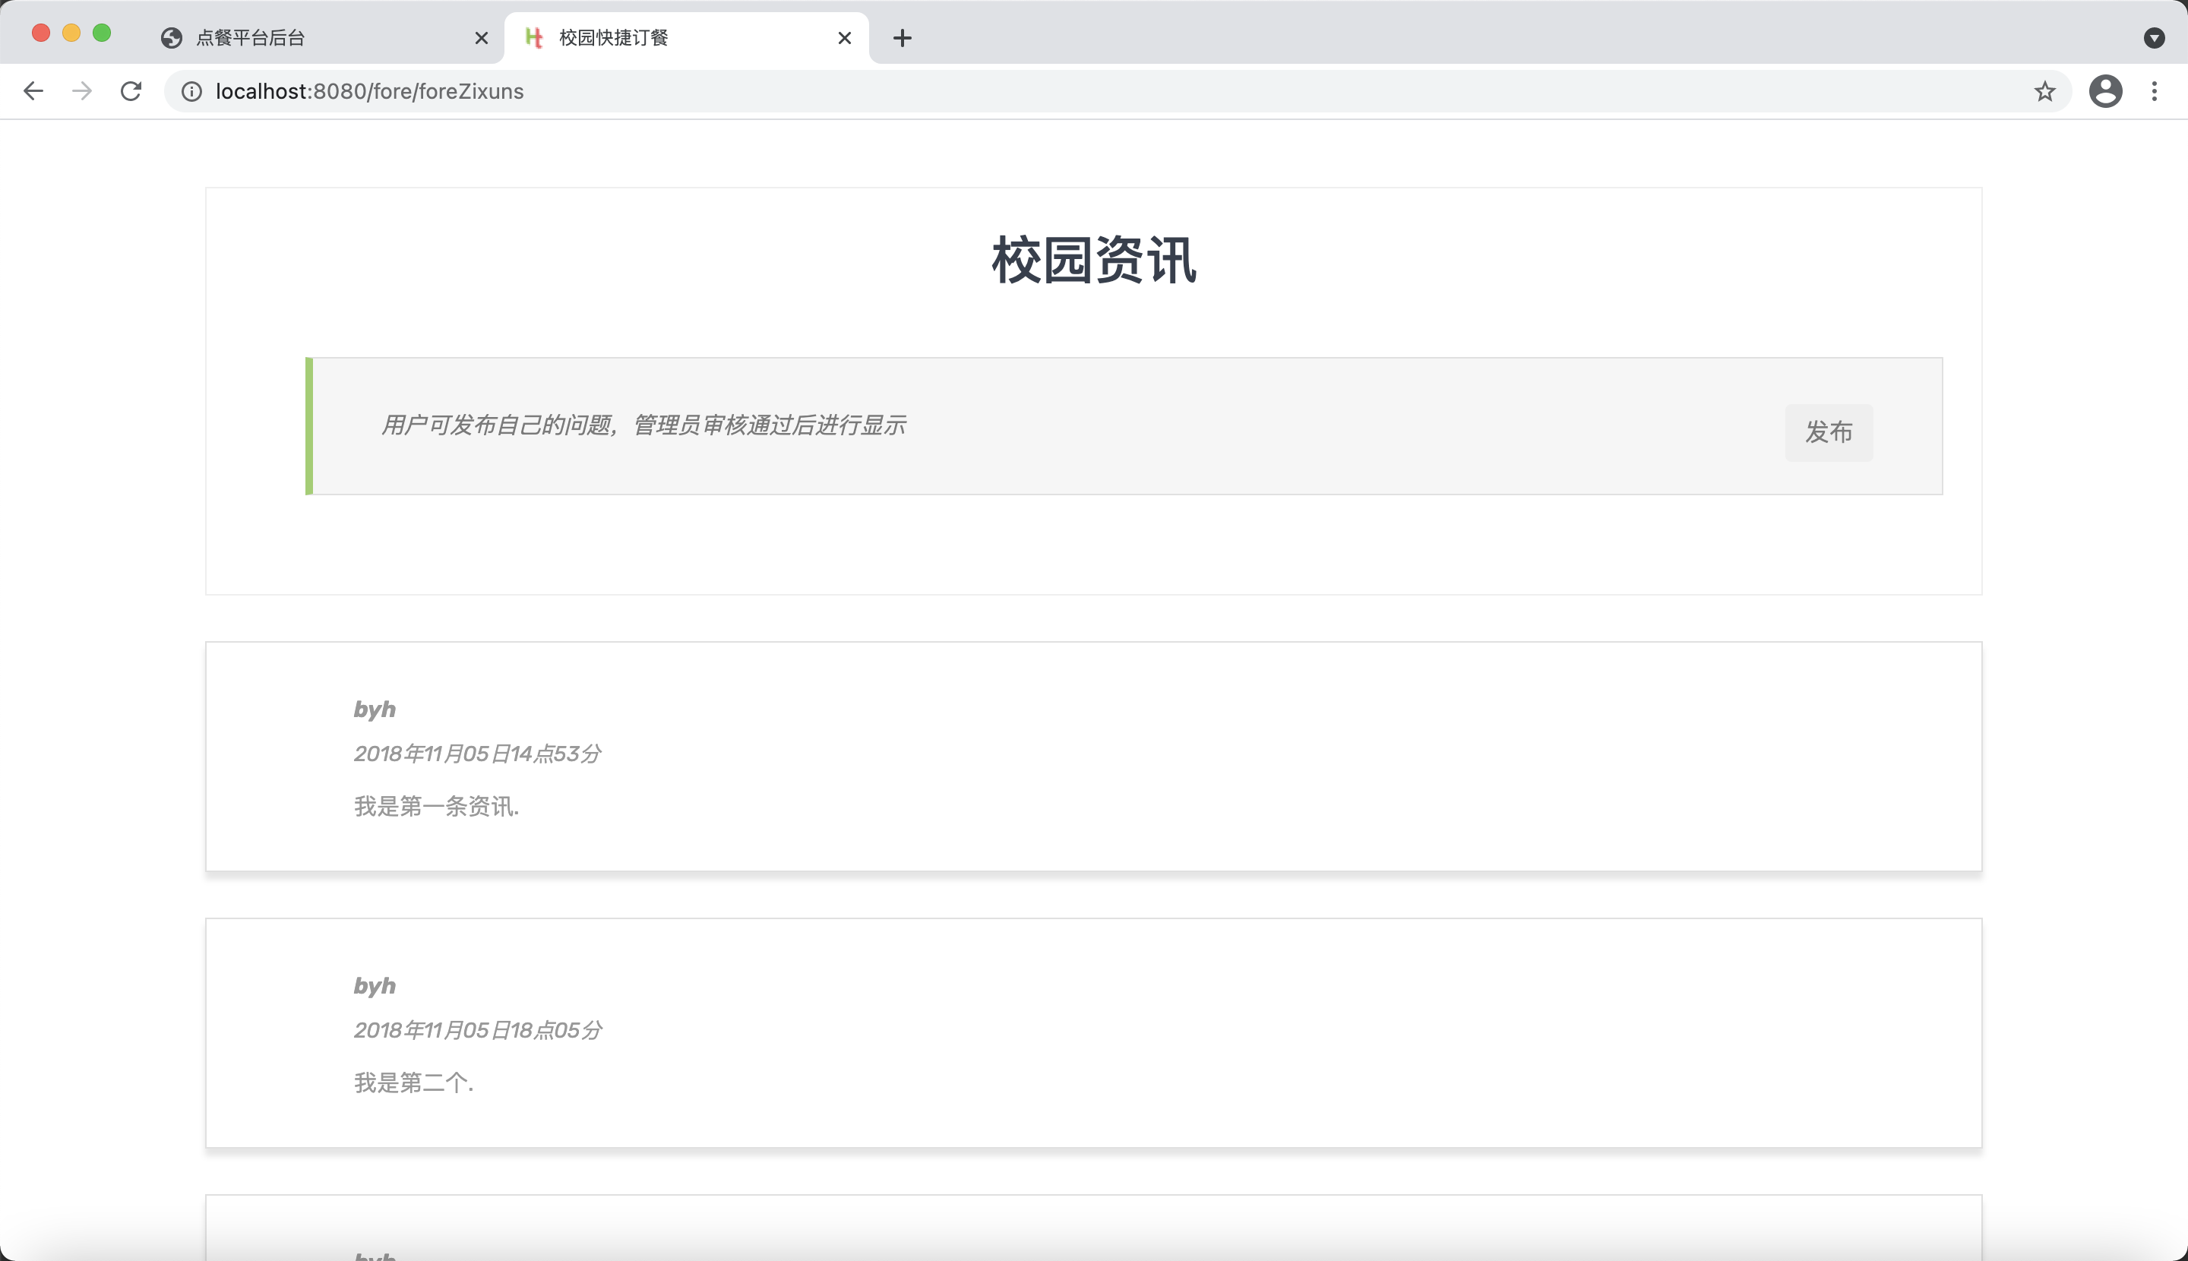View site information icon in address bar

click(x=191, y=91)
